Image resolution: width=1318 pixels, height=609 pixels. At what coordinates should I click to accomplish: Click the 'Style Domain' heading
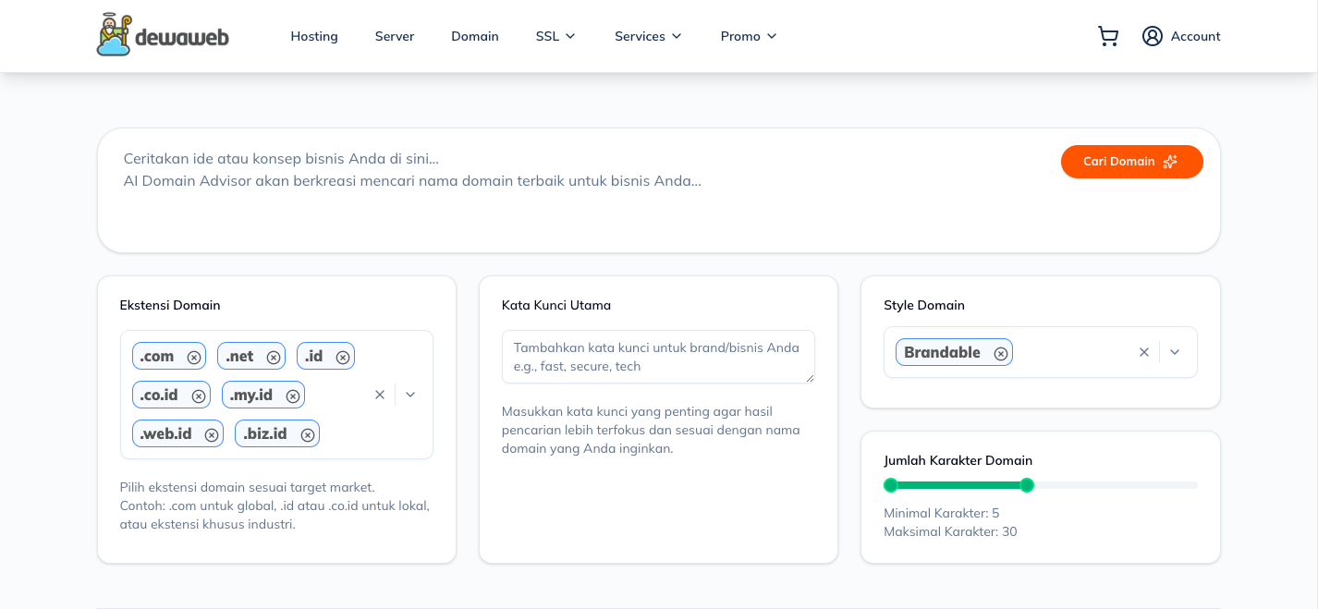(x=924, y=305)
